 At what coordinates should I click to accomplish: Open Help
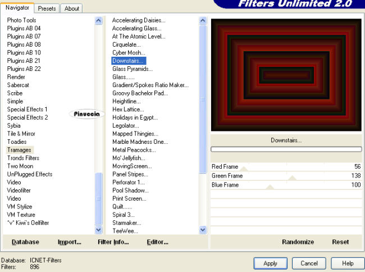point(348,264)
